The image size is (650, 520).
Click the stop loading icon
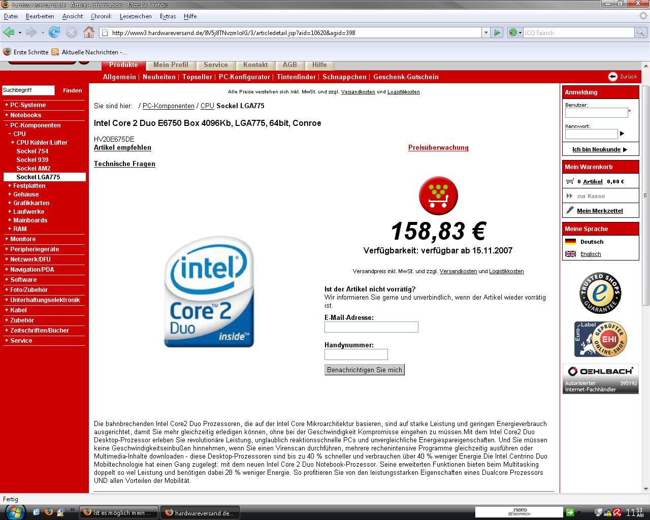tap(72, 32)
